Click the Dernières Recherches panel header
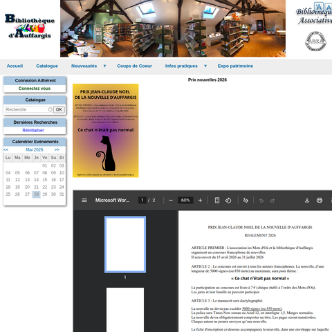The height and width of the screenshot is (332, 332). point(35,122)
